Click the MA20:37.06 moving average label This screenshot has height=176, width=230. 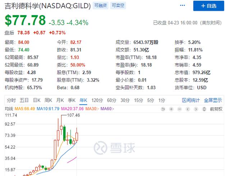click(72, 109)
